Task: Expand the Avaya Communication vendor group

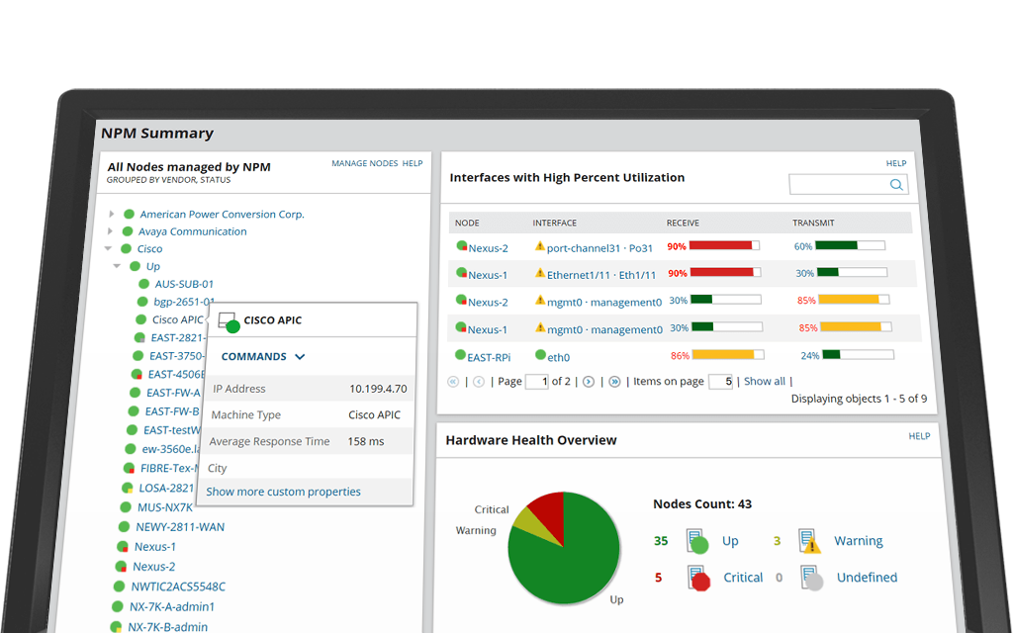Action: click(110, 231)
